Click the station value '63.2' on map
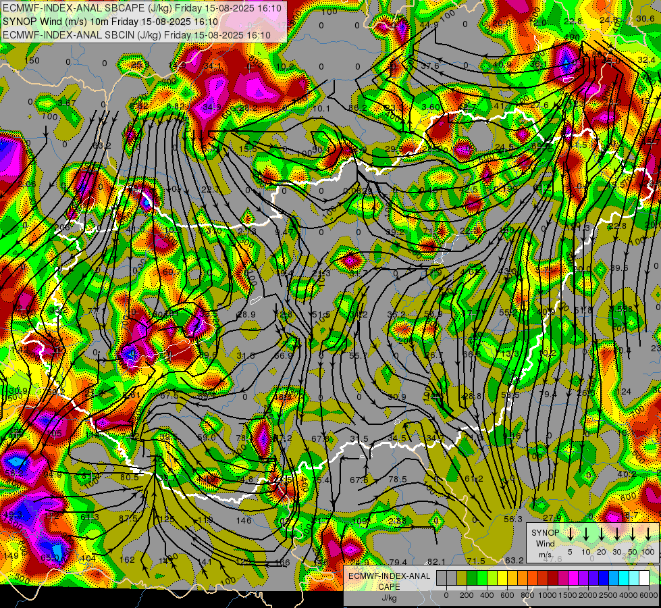Image resolution: width=661 pixels, height=608 pixels. tap(514, 560)
